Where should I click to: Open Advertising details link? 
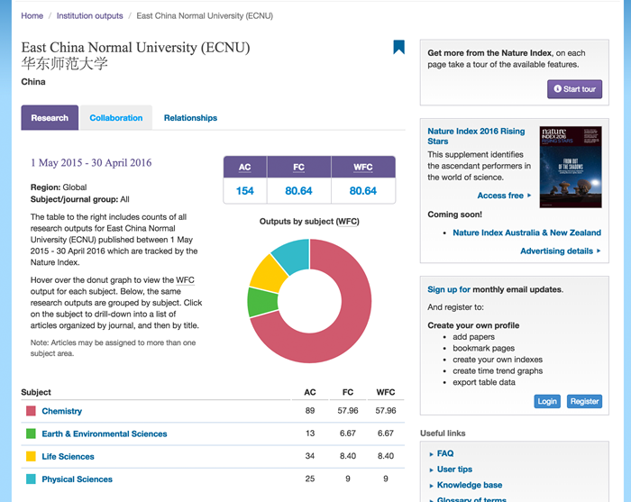point(556,251)
